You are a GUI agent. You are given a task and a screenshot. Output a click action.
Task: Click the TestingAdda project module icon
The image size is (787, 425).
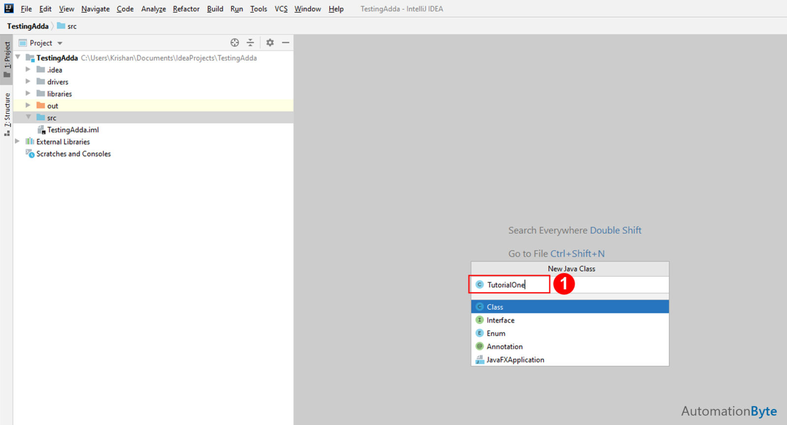coord(30,58)
